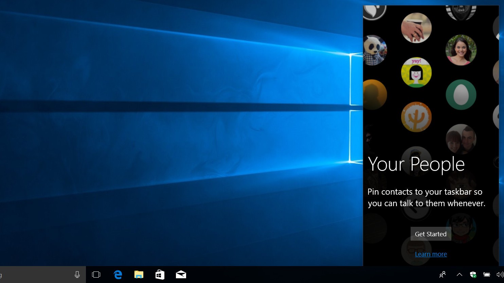This screenshot has height=283, width=504.
Task: Click the Cortana microphone icon
Action: click(77, 275)
